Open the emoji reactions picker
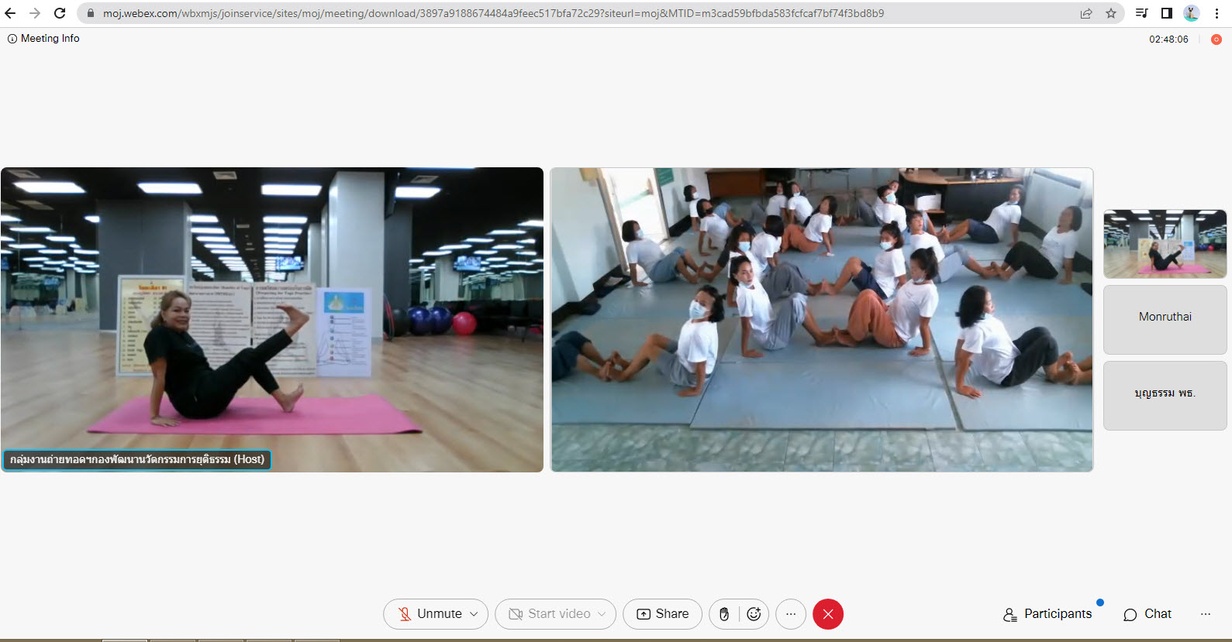This screenshot has height=642, width=1232. click(x=754, y=614)
